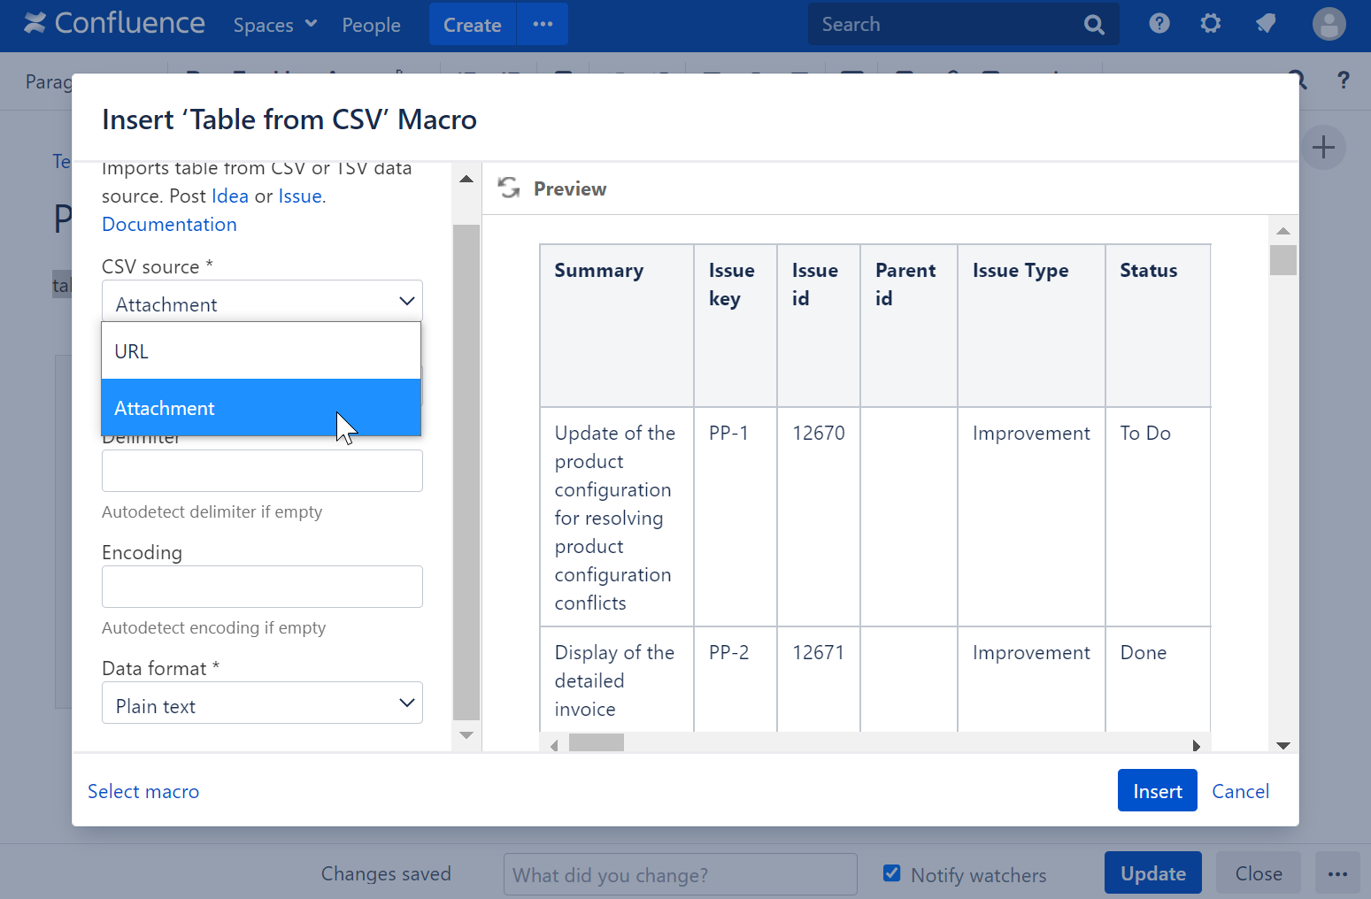Open the People menu
This screenshot has width=1371, height=899.
pos(371,25)
